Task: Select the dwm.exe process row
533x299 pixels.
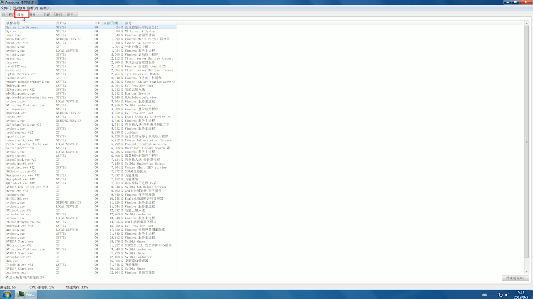Action: (x=91, y=261)
